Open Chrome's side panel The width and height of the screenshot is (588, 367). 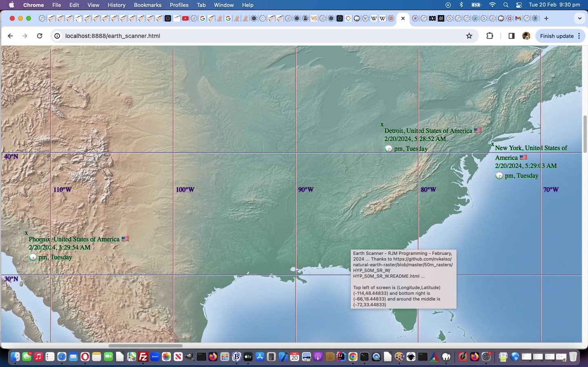coord(511,36)
